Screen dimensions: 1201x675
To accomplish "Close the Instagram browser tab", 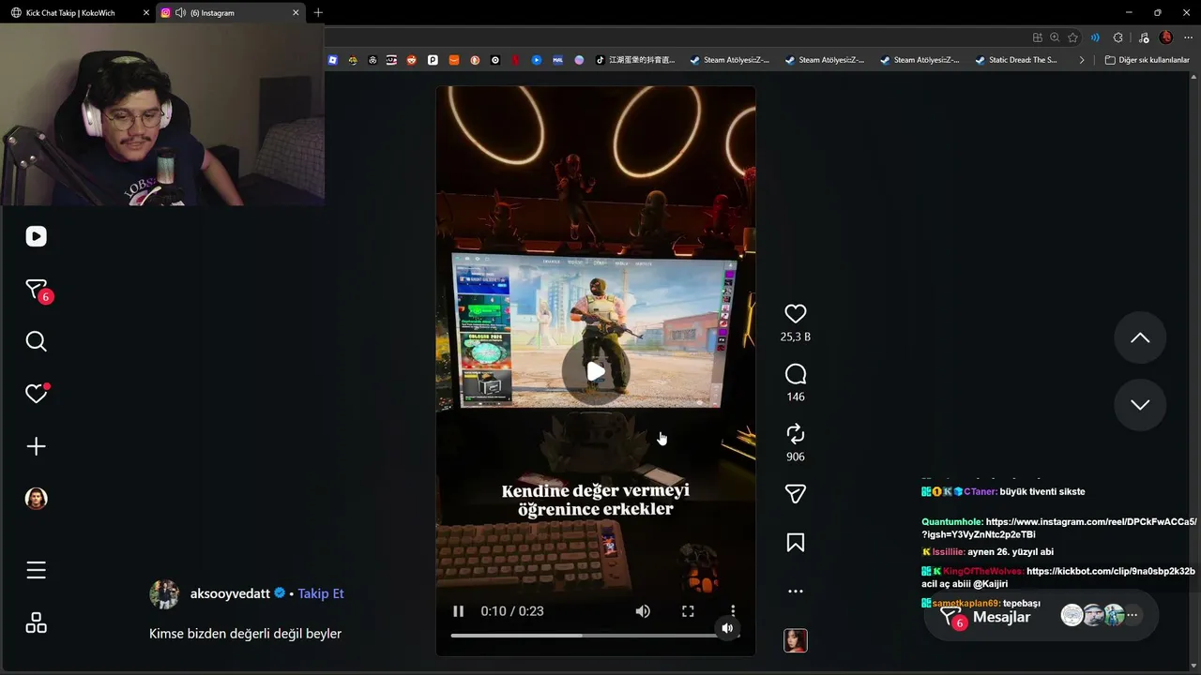I will click(296, 13).
